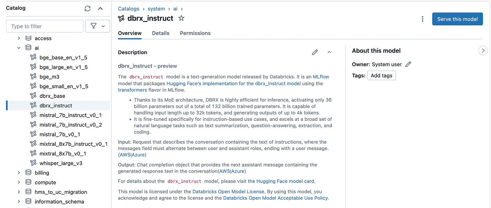The height and width of the screenshot is (208, 491).
Task: Open the kebab more-options menu
Action: [x=423, y=19]
